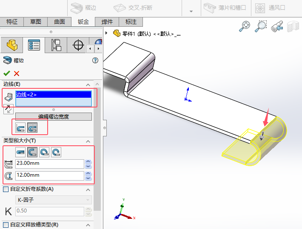Choose the tear drop hem type

44,152
